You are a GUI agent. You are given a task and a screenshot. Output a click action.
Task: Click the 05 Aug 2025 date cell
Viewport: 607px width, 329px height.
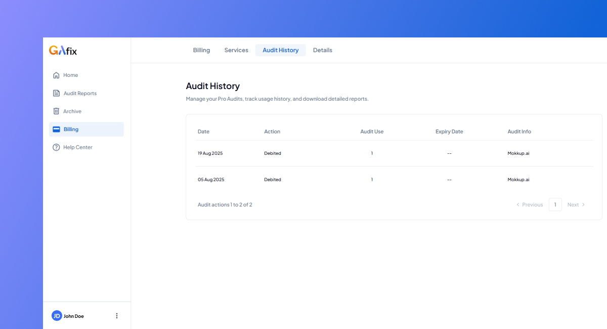click(211, 180)
